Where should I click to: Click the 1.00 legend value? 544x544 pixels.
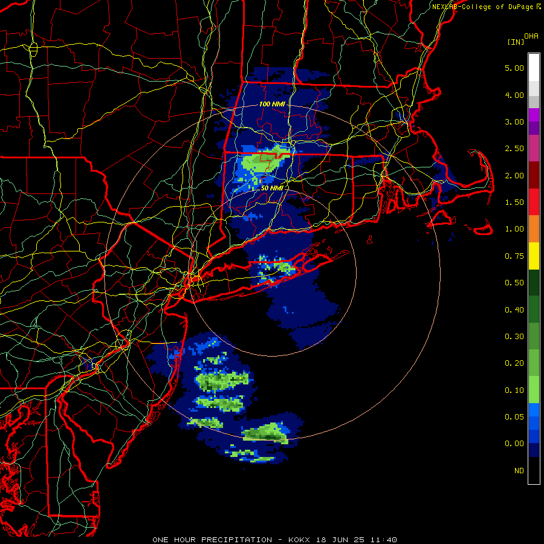[514, 229]
